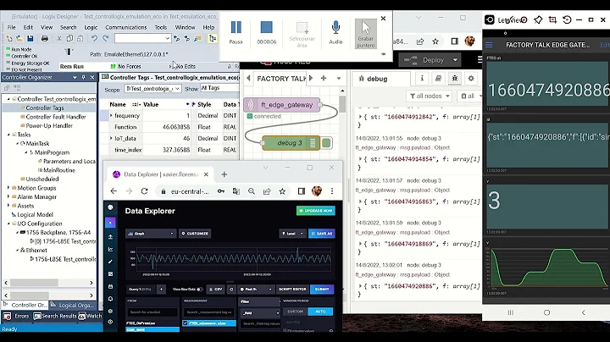Toggle Grabar puntero in the recorder
This screenshot has width=610, height=342.
(x=366, y=34)
